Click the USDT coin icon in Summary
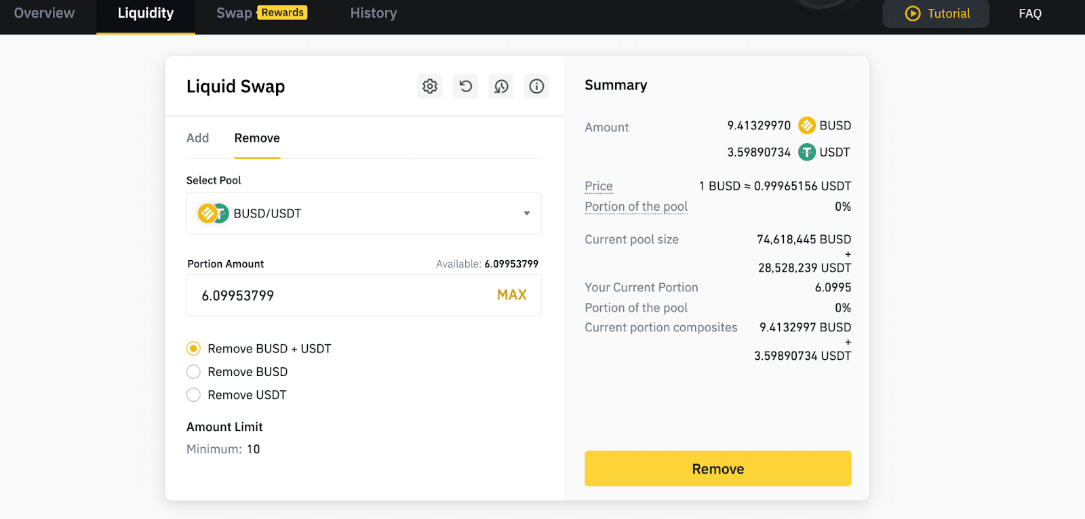The width and height of the screenshot is (1085, 519). [807, 152]
